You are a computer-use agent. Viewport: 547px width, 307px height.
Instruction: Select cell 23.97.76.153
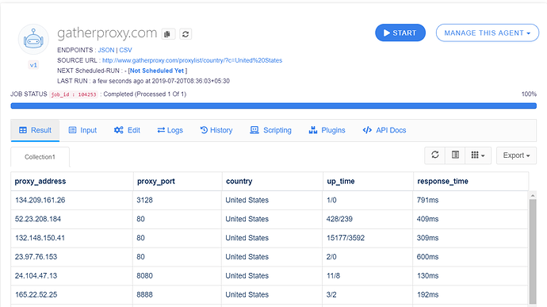tap(72, 257)
